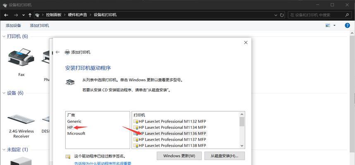
Task: Click the change view icon
Action: (x=328, y=26)
